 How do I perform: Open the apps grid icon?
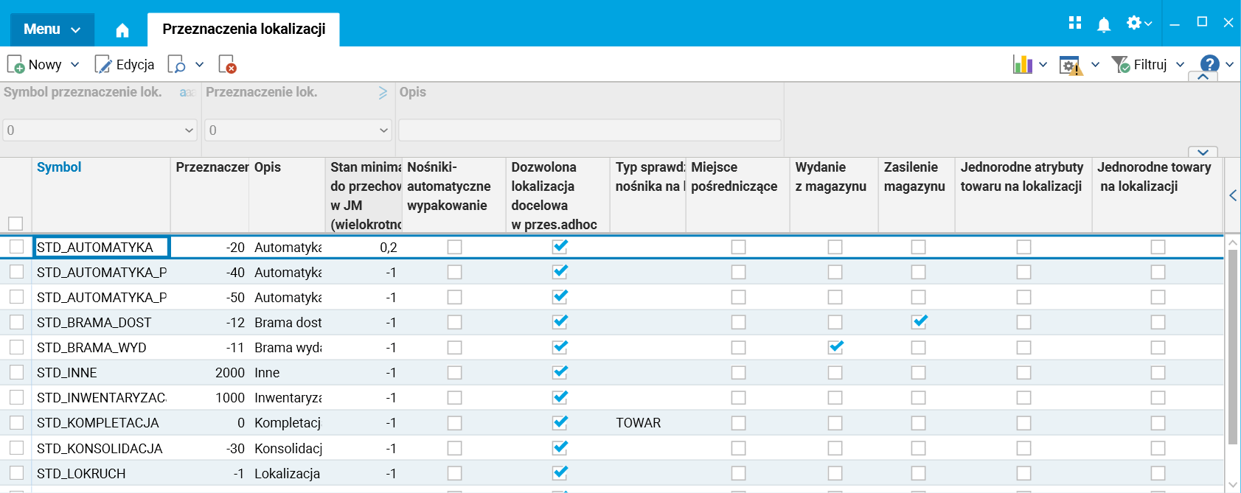(1075, 23)
